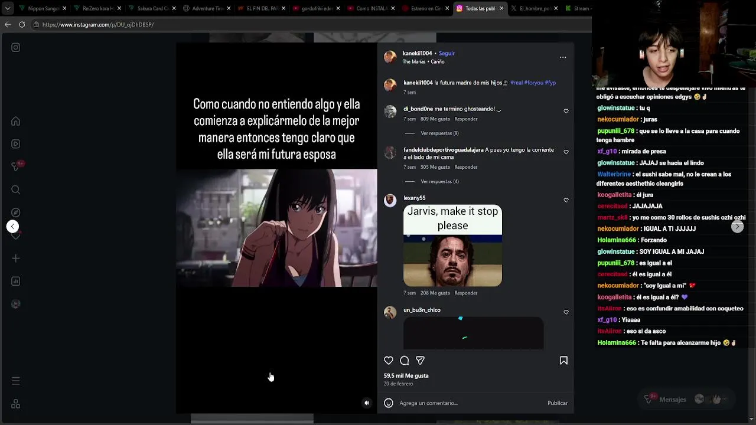This screenshot has height=425, width=756.
Task: Open kanekii1004 username in the post header
Action: [x=418, y=53]
